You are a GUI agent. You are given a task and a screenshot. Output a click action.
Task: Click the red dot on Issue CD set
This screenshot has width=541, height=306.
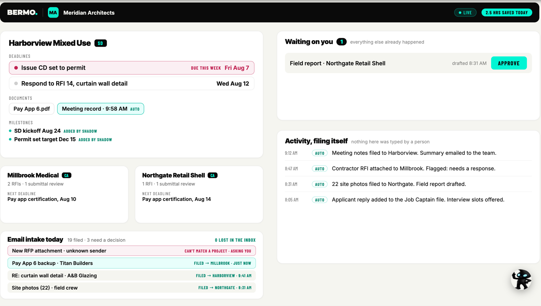[x=16, y=68]
